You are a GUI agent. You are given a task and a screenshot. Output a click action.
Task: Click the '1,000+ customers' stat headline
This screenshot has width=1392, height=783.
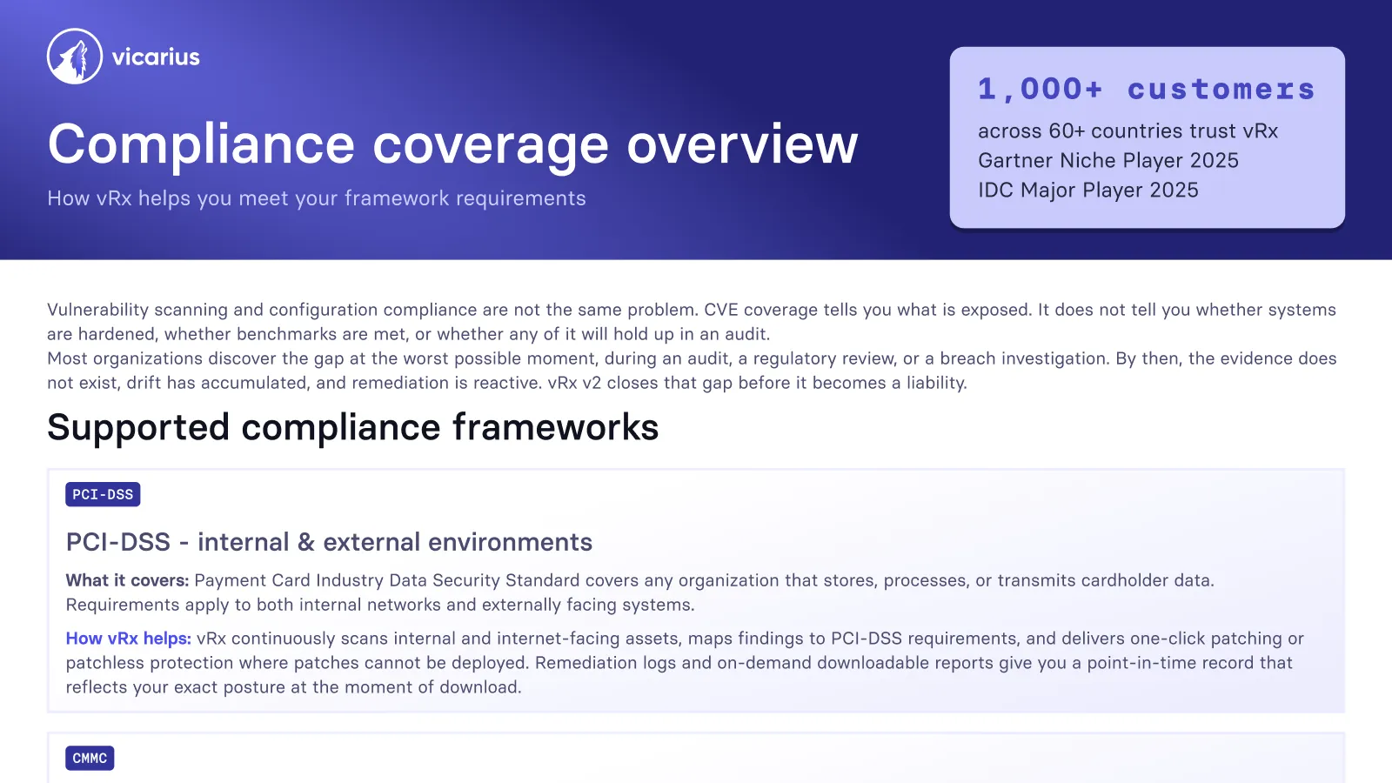(1147, 89)
